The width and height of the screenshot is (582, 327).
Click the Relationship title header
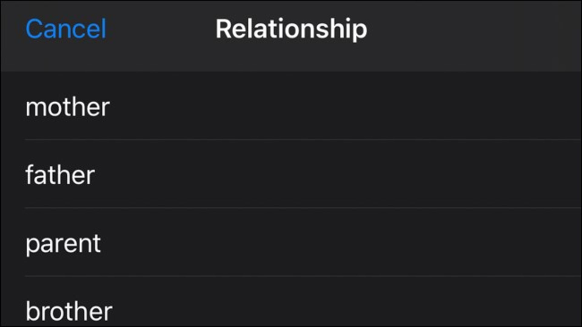(291, 29)
